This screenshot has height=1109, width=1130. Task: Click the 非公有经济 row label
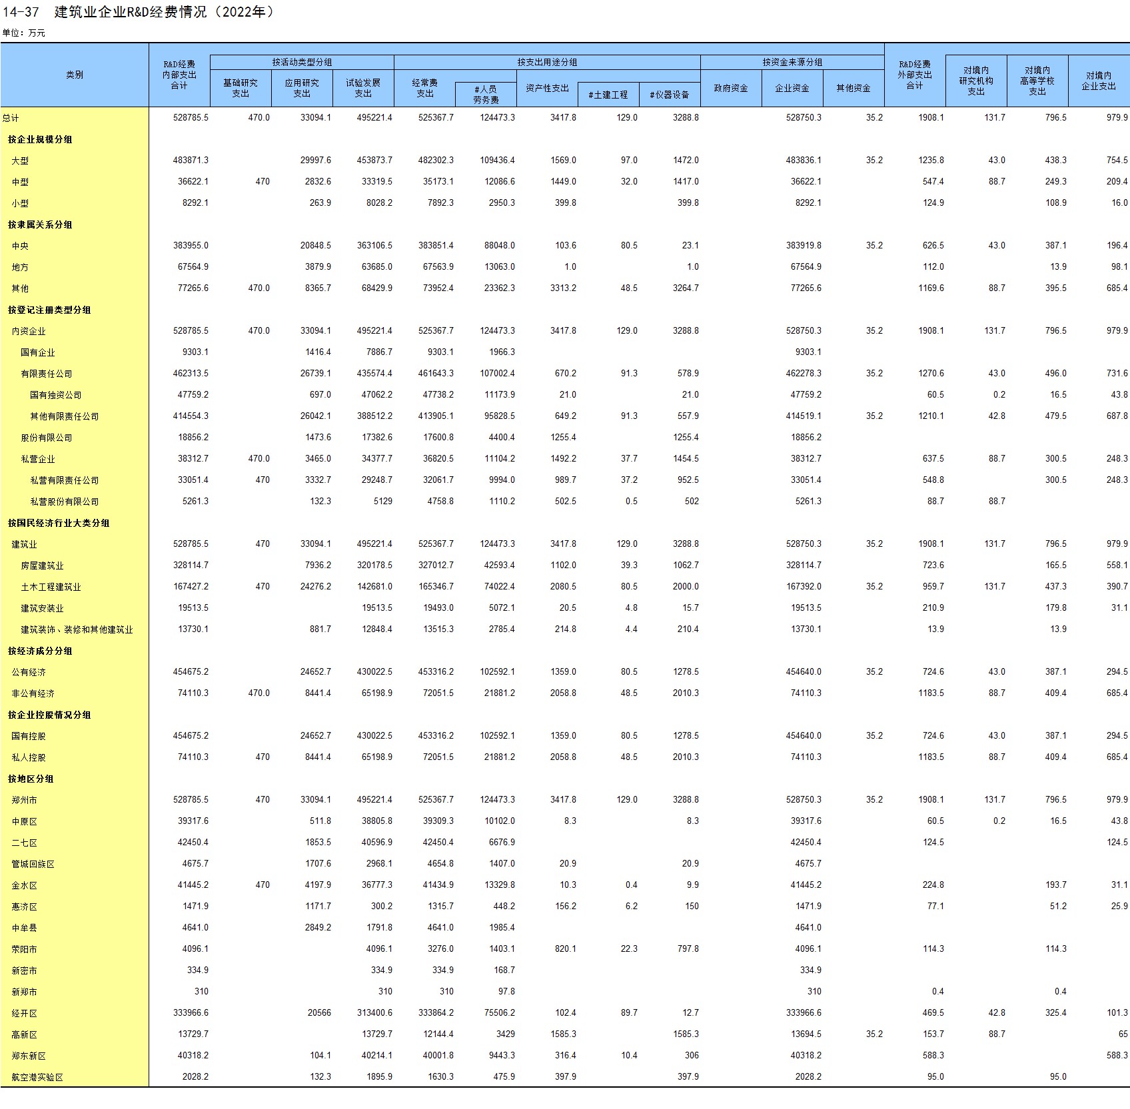[33, 693]
